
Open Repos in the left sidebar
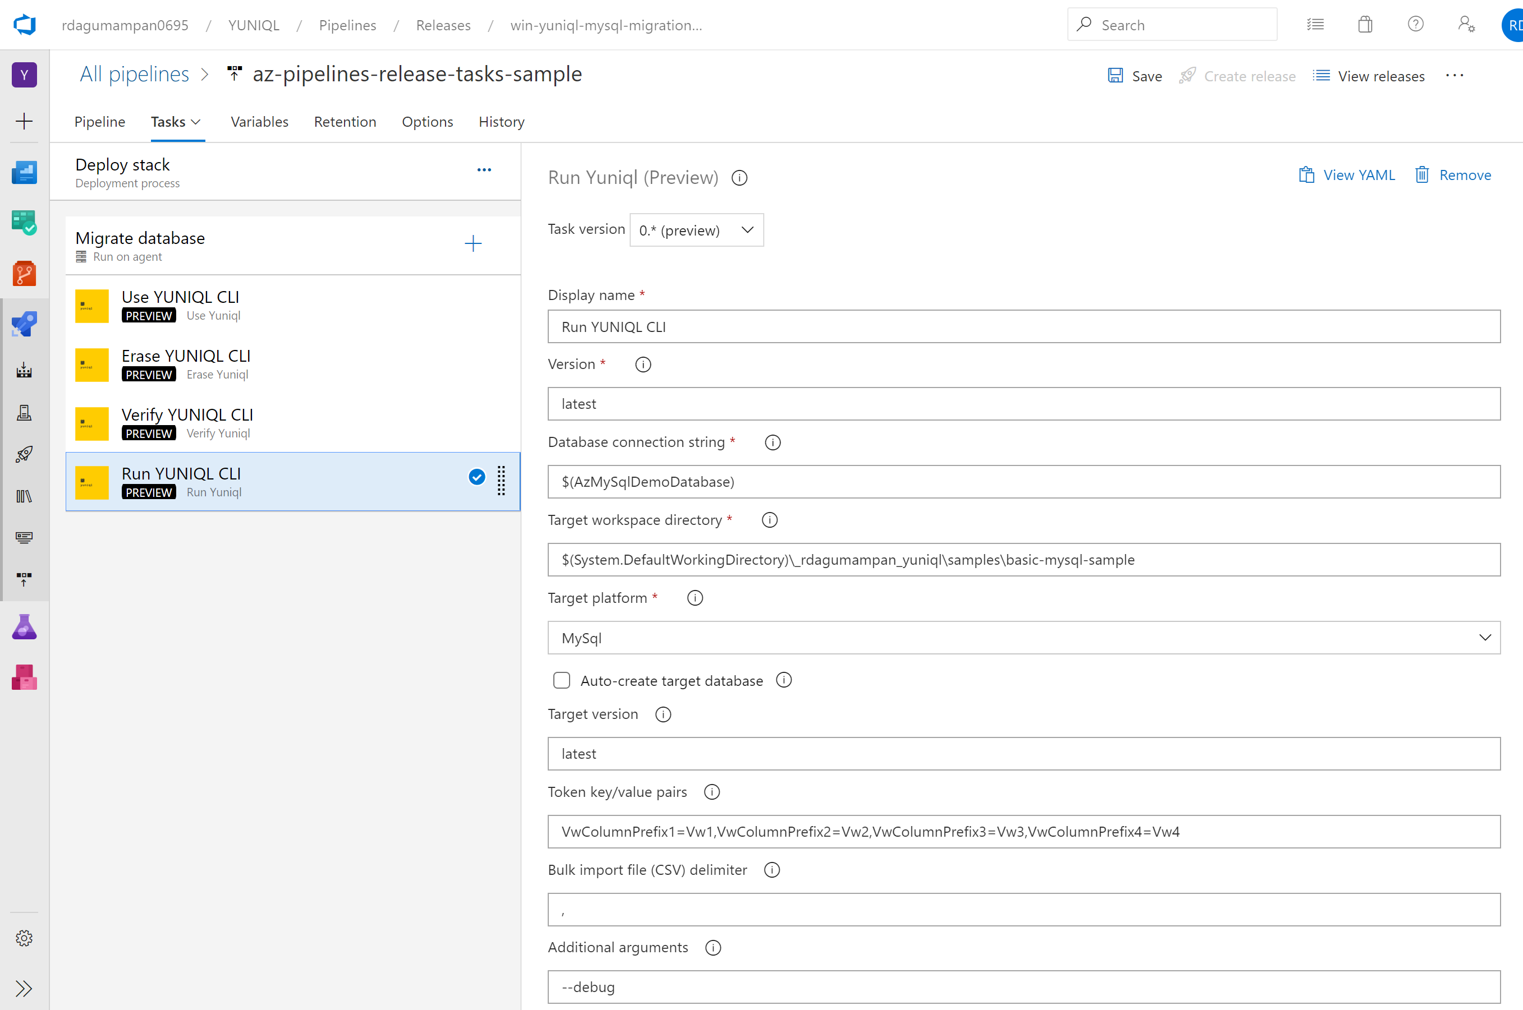25,273
